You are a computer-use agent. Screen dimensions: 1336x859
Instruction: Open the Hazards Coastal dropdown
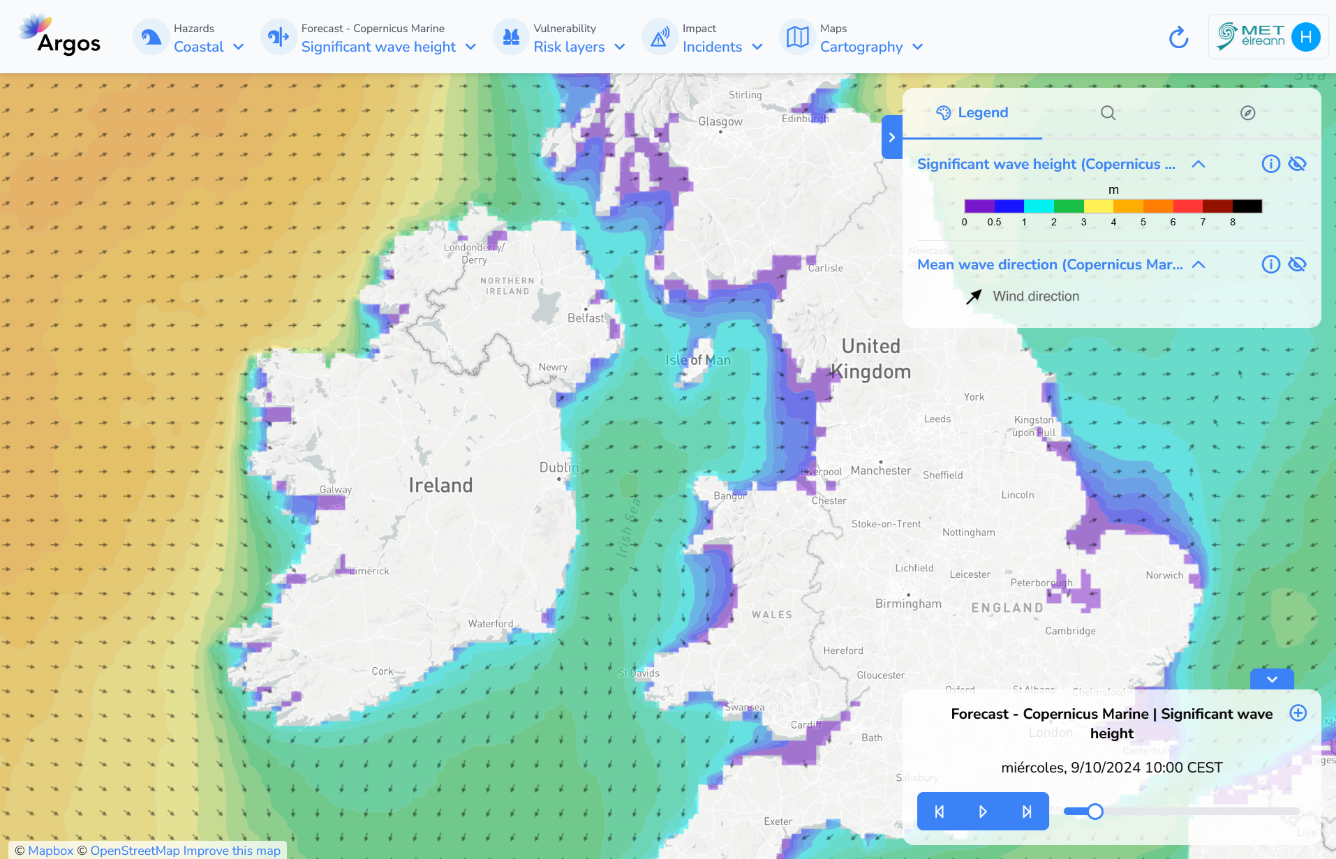[209, 47]
